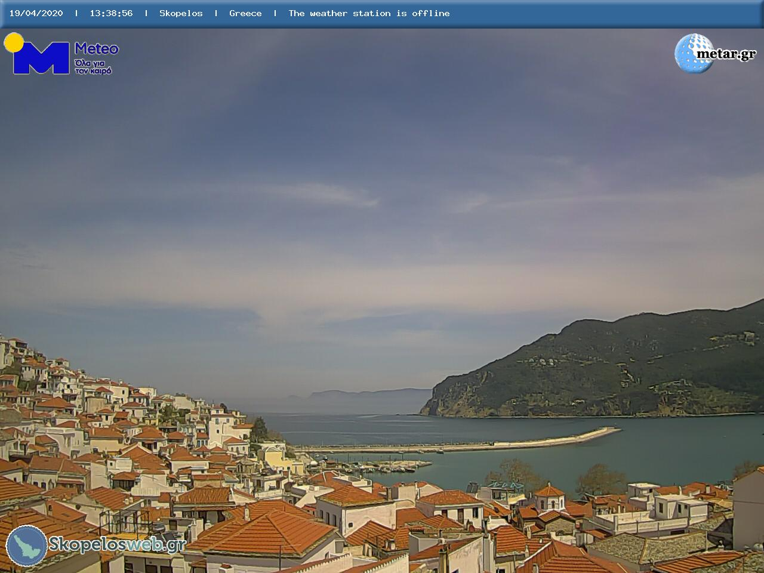The image size is (764, 573).
Task: Click the Meteo slogan text under logo
Action: click(93, 66)
